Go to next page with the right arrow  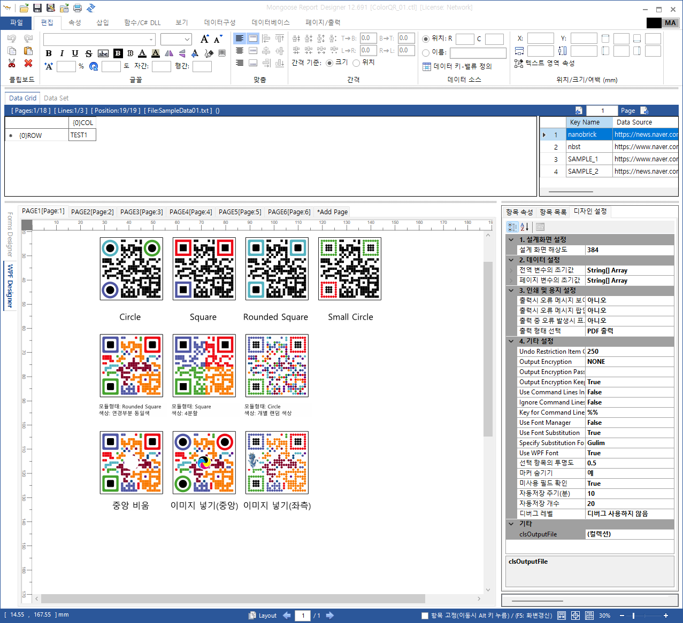pyautogui.click(x=330, y=616)
